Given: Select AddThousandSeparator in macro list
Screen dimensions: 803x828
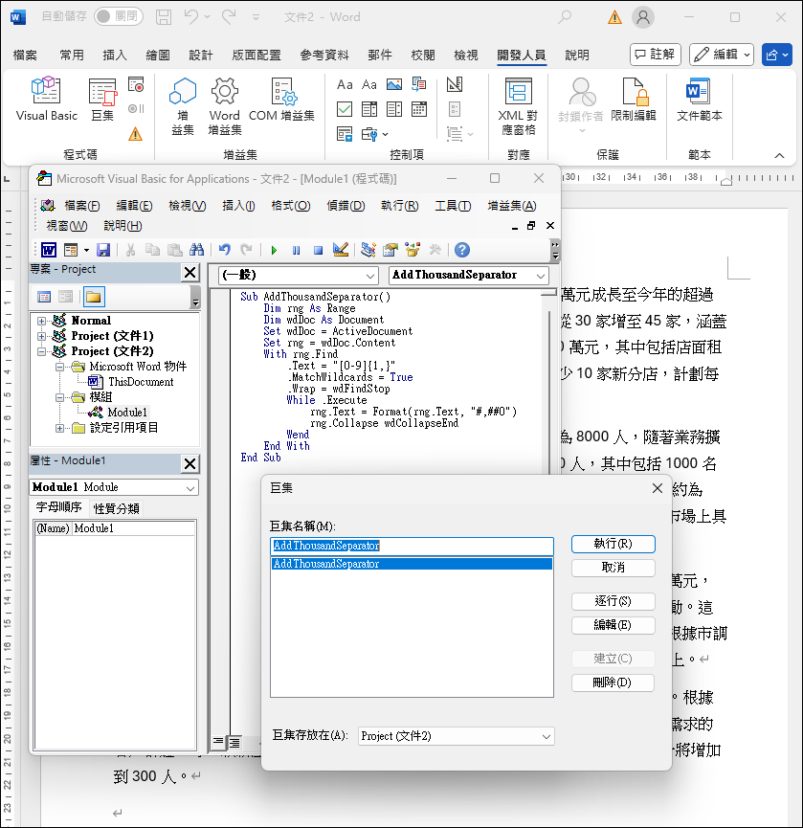Looking at the screenshot, I should tap(412, 564).
